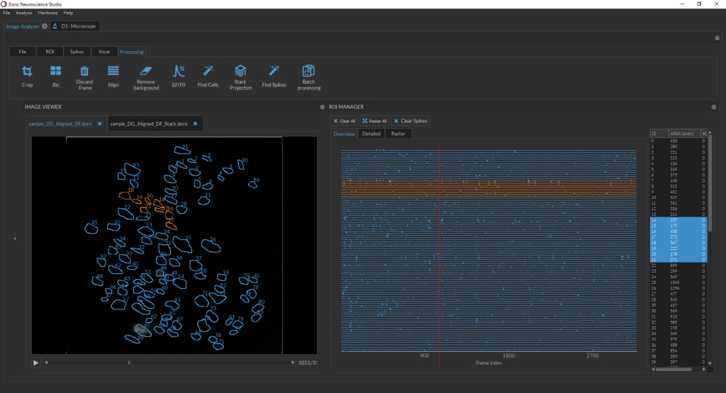Click the Bin processing icon
This screenshot has height=393, width=726.
55,72
